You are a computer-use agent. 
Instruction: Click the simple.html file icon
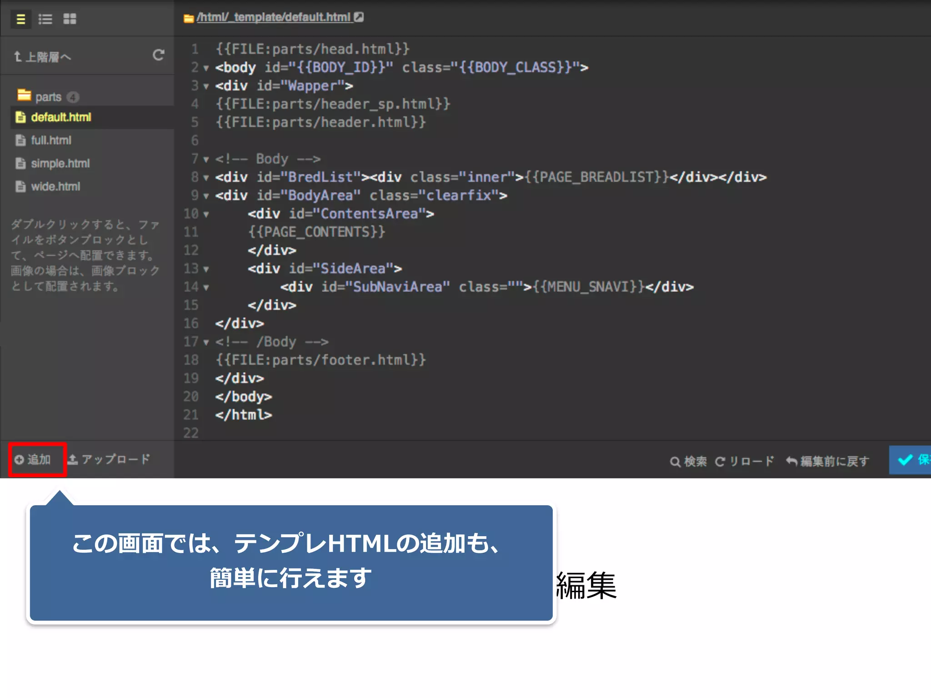(x=20, y=164)
